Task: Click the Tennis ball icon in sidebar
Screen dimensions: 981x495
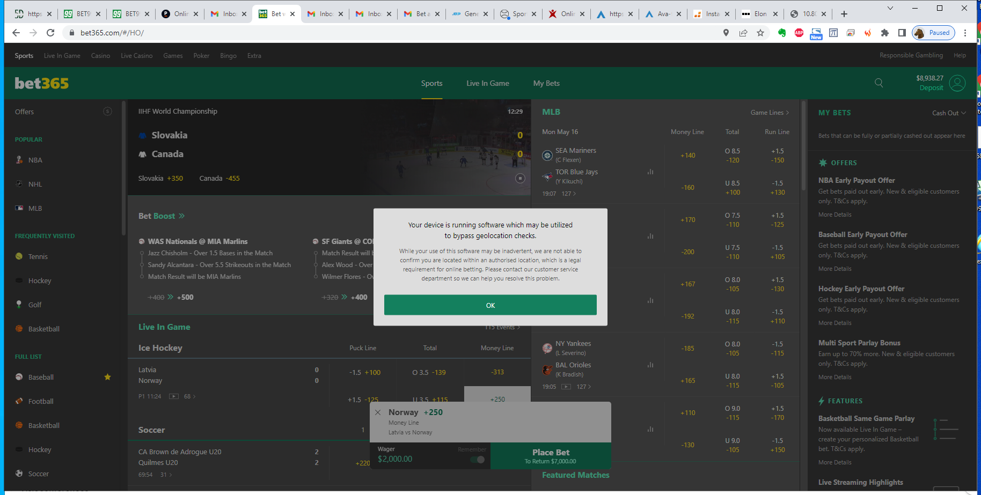Action: [19, 256]
